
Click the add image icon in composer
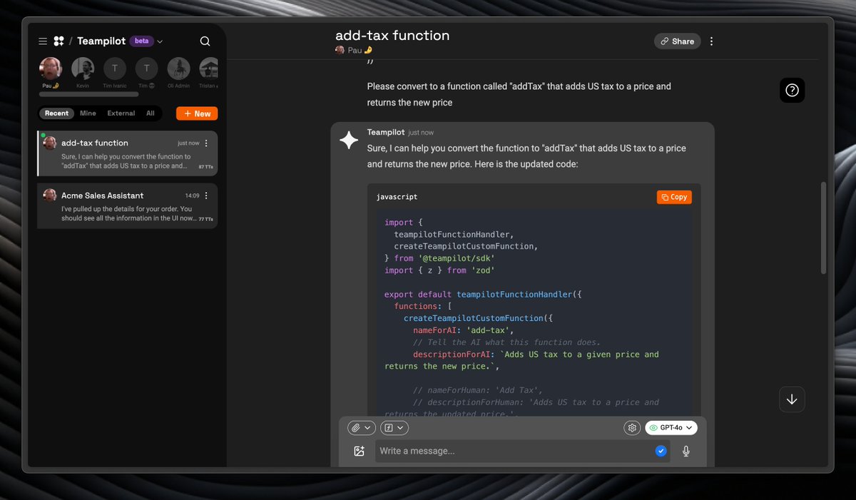coord(359,451)
